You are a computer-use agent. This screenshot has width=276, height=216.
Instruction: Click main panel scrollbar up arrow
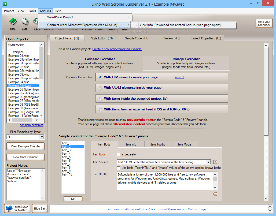point(266,45)
